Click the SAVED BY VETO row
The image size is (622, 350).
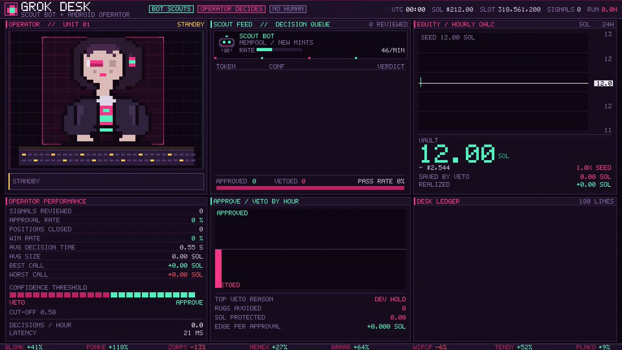pyautogui.click(x=515, y=177)
